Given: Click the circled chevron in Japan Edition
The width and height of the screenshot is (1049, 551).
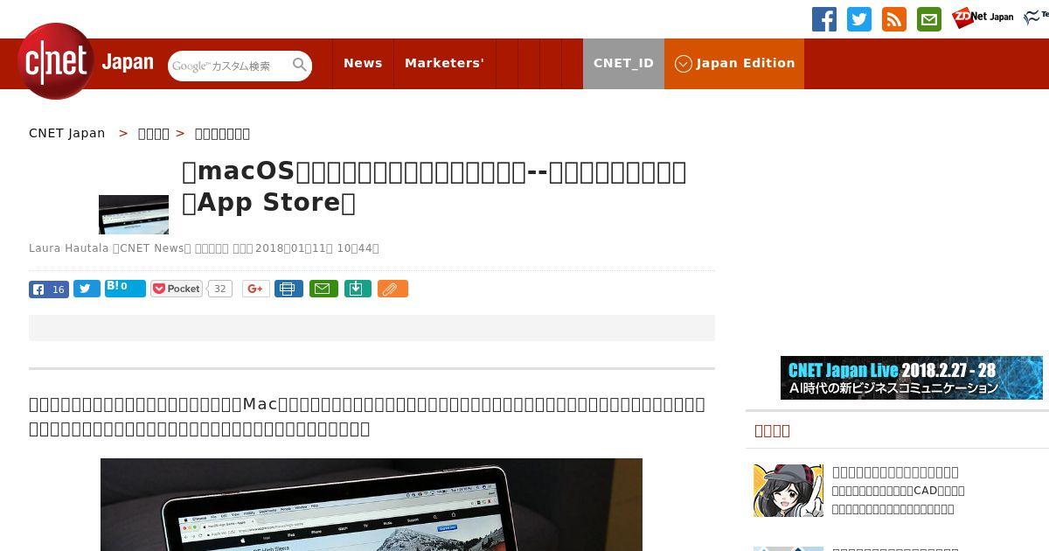Looking at the screenshot, I should tap(684, 64).
